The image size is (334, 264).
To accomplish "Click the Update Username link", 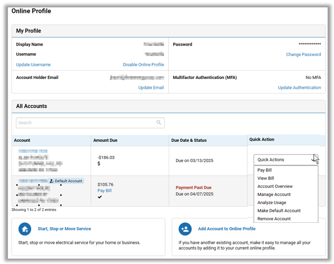I will (x=33, y=65).
